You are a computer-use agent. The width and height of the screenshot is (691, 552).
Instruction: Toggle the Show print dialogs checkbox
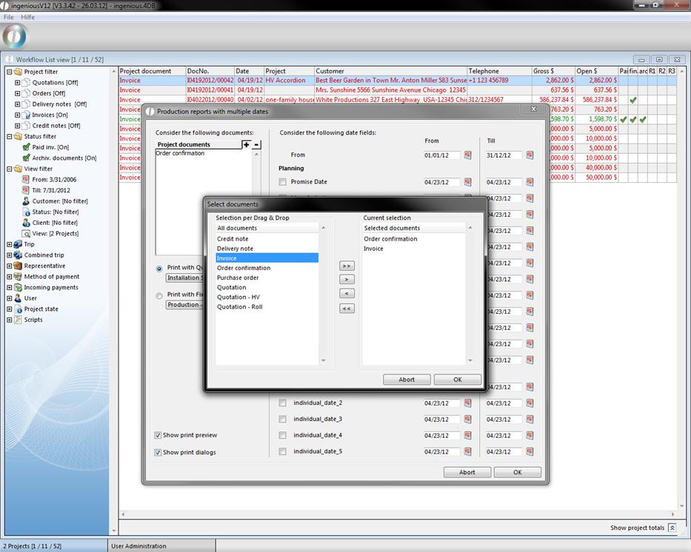coord(158,452)
